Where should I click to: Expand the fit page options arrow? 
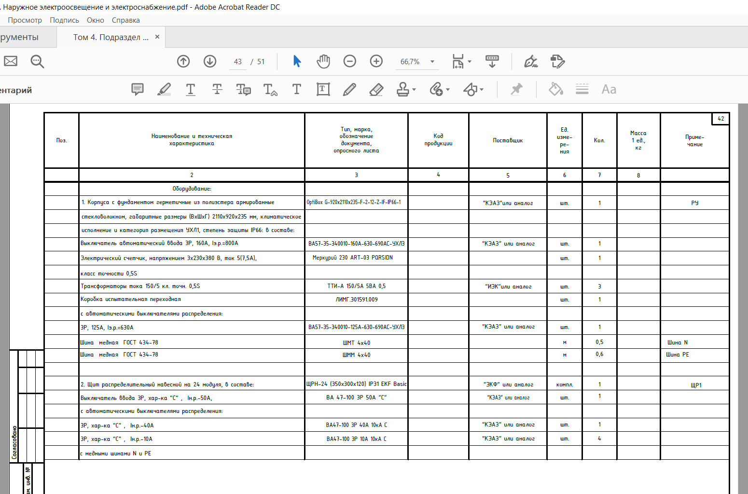click(x=470, y=62)
